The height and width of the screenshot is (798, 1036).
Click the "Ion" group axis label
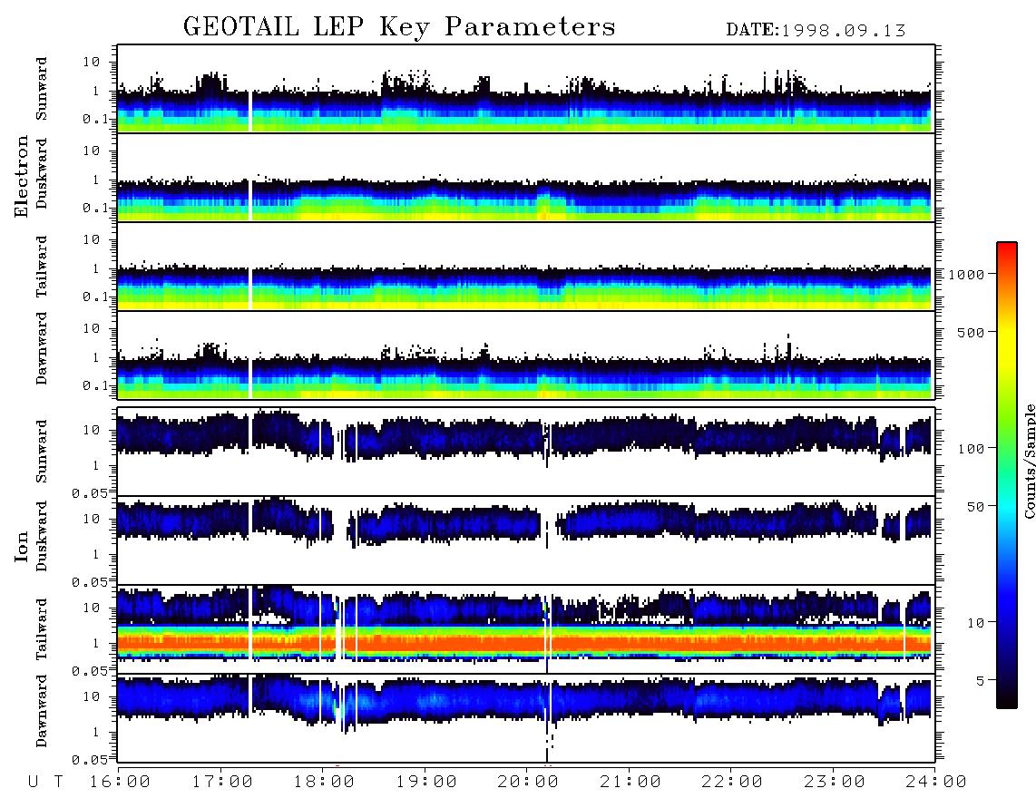21,546
